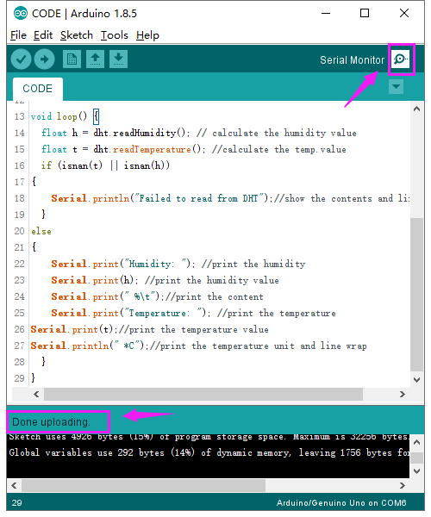The image size is (431, 517).
Task: Open a sketch with the Open icon
Action: coord(96,59)
